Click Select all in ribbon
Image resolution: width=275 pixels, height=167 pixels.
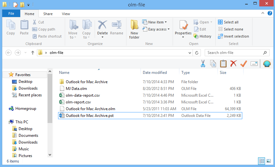pyautogui.click(x=228, y=22)
